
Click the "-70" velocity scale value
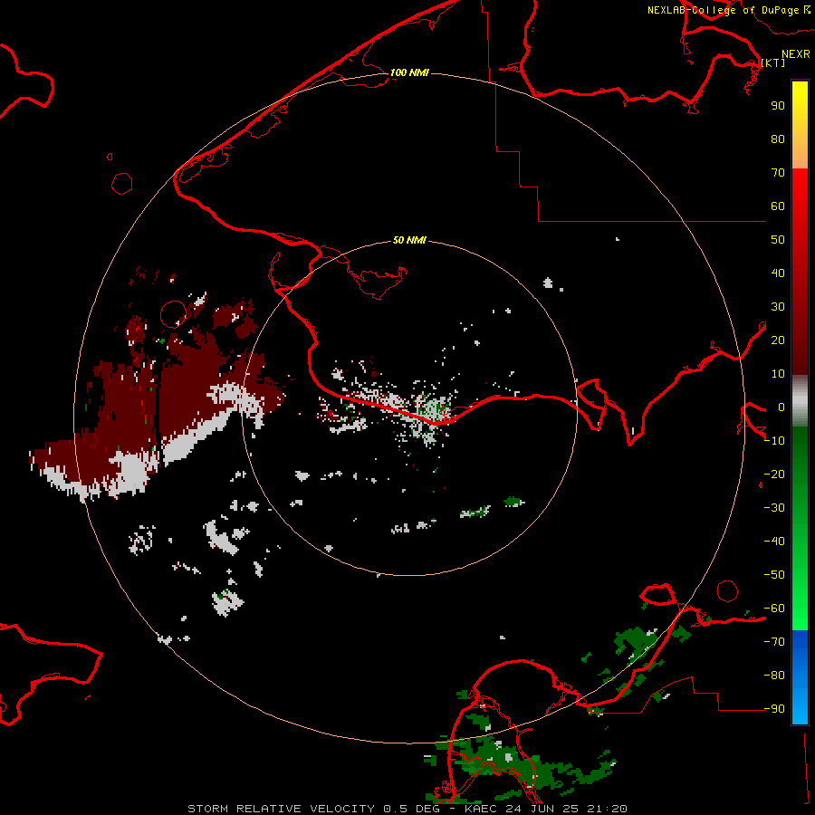(774, 642)
